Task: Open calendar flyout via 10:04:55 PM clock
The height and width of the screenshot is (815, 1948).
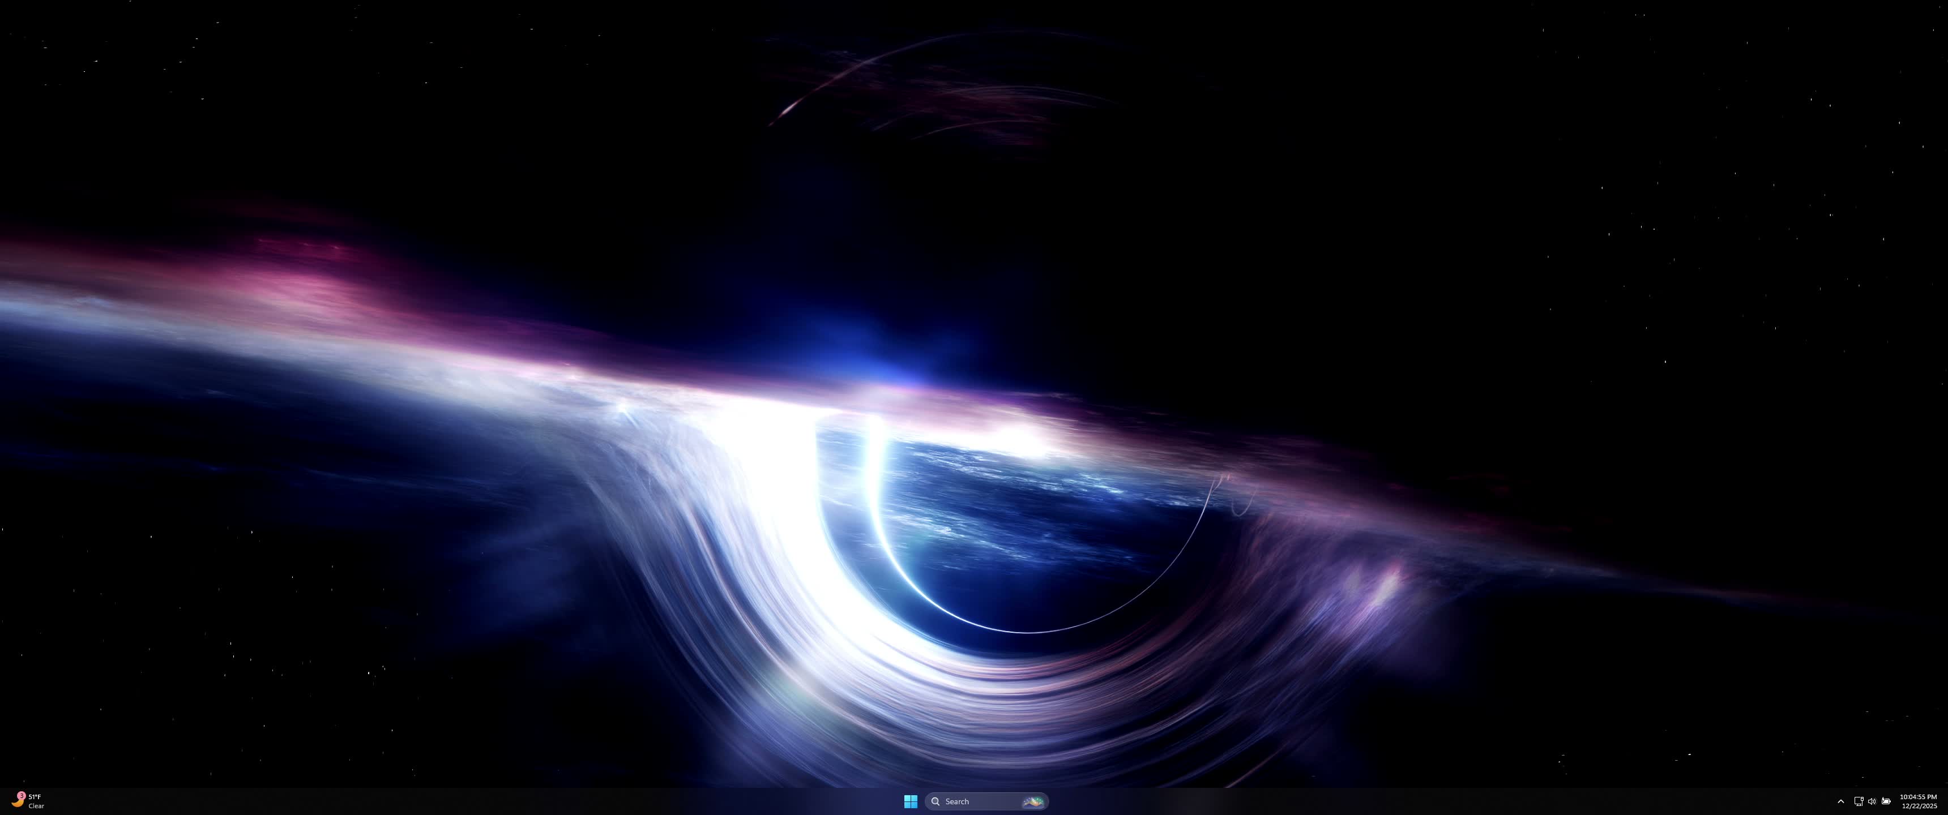Action: tap(1918, 797)
